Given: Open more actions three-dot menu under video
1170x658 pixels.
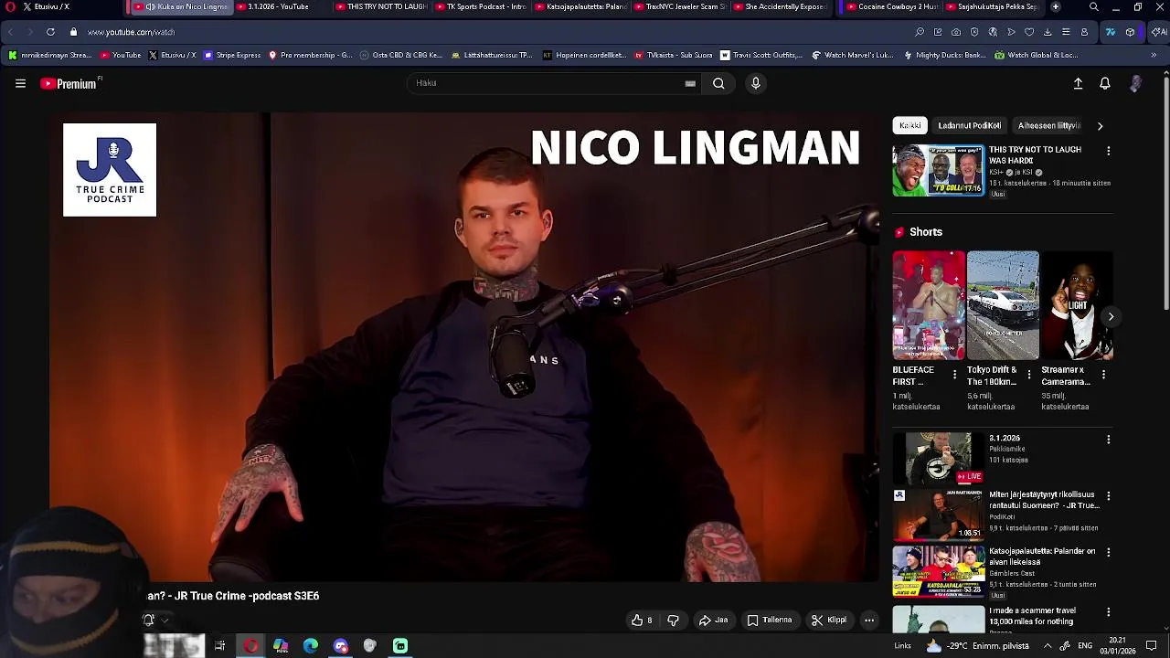Looking at the screenshot, I should tap(869, 620).
